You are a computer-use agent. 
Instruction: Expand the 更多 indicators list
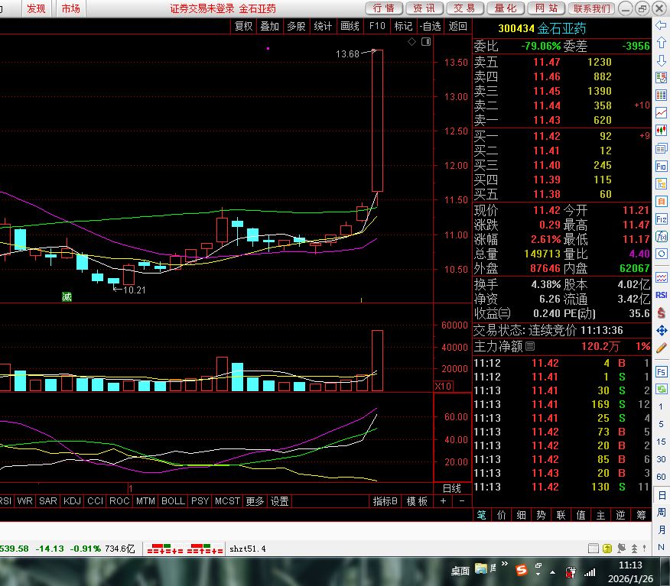(x=255, y=501)
